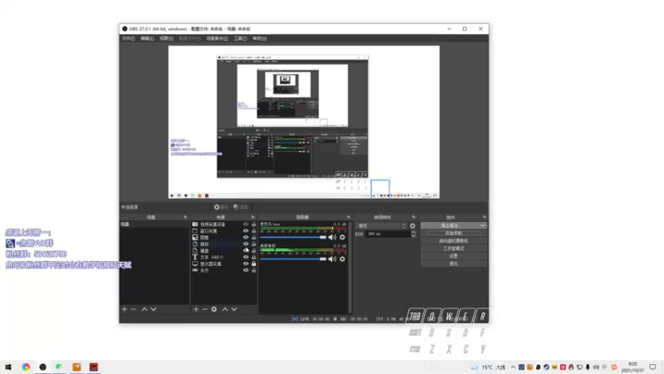Adjust the 桌面音频 volume slider

click(x=293, y=258)
